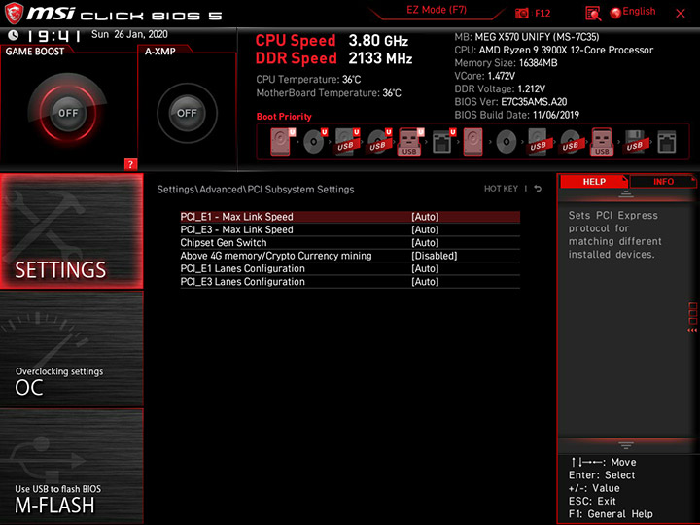Select the UEFI USB key boot device
Viewport: 700px width, 525px height.
pos(411,142)
